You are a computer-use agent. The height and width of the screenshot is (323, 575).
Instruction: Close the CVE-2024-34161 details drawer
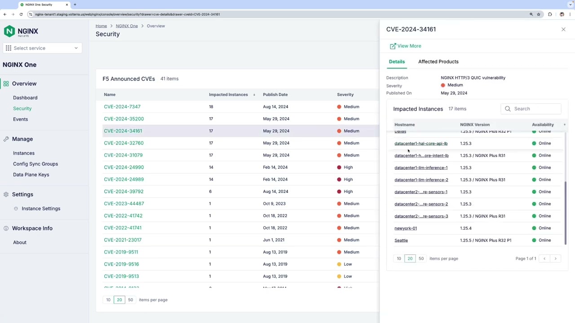point(563,29)
